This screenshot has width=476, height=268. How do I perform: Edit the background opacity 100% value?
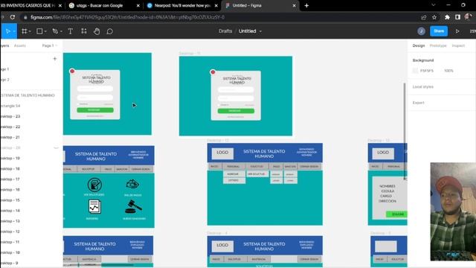pos(448,71)
